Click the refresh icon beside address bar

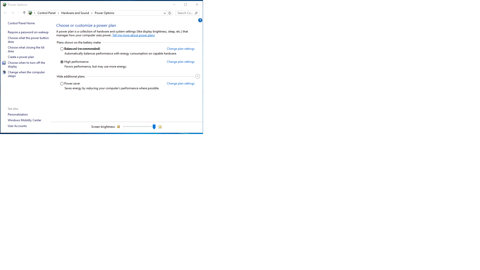tap(170, 13)
